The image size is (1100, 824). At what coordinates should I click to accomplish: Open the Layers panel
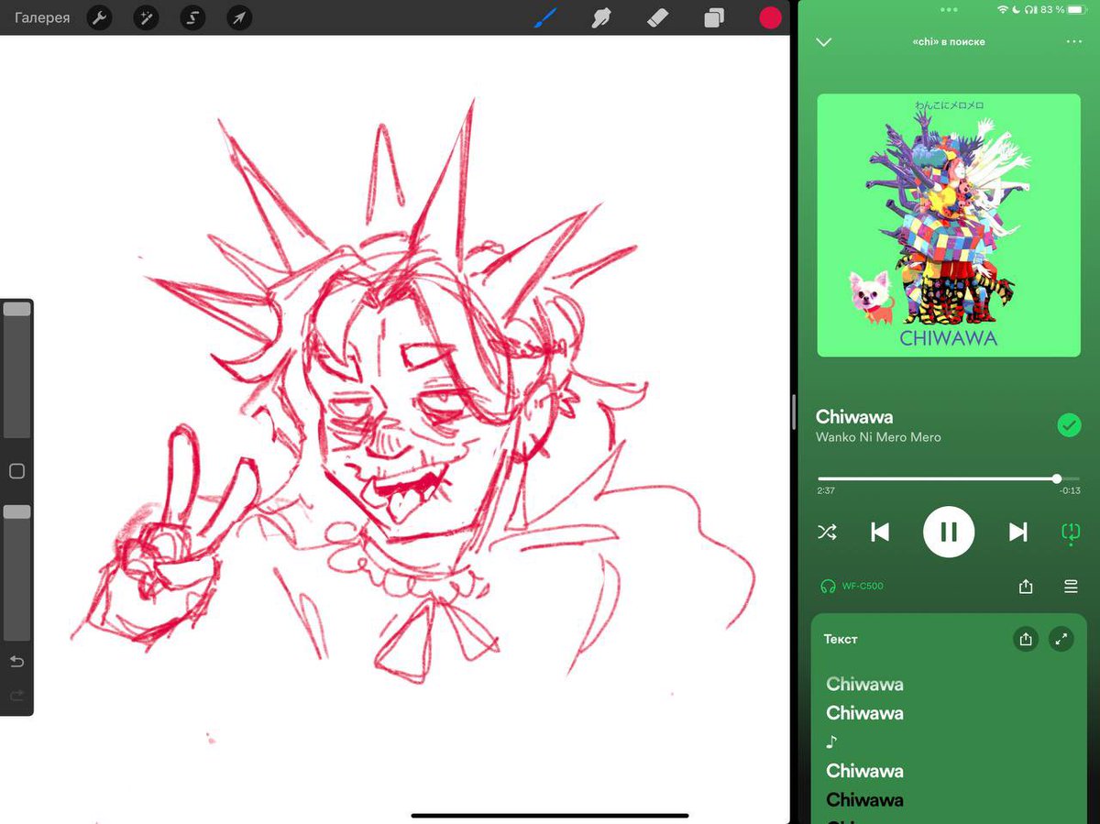tap(714, 17)
